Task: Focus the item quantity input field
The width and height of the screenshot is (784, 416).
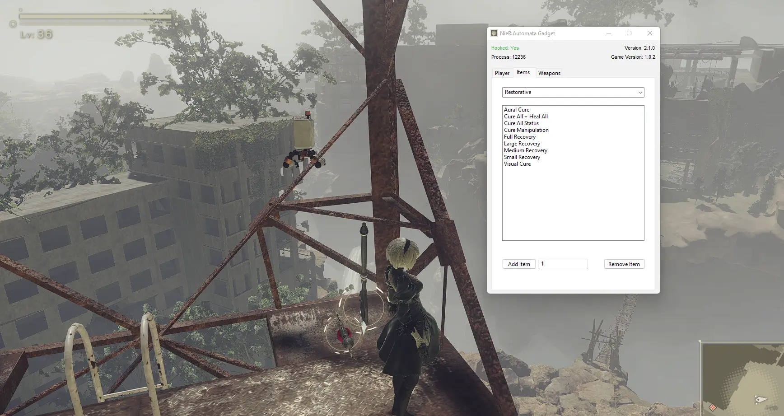Action: coord(563,264)
